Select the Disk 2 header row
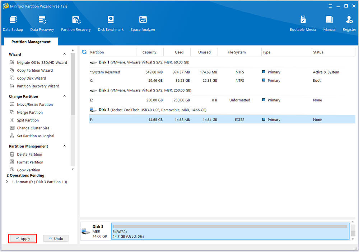 [222, 90]
